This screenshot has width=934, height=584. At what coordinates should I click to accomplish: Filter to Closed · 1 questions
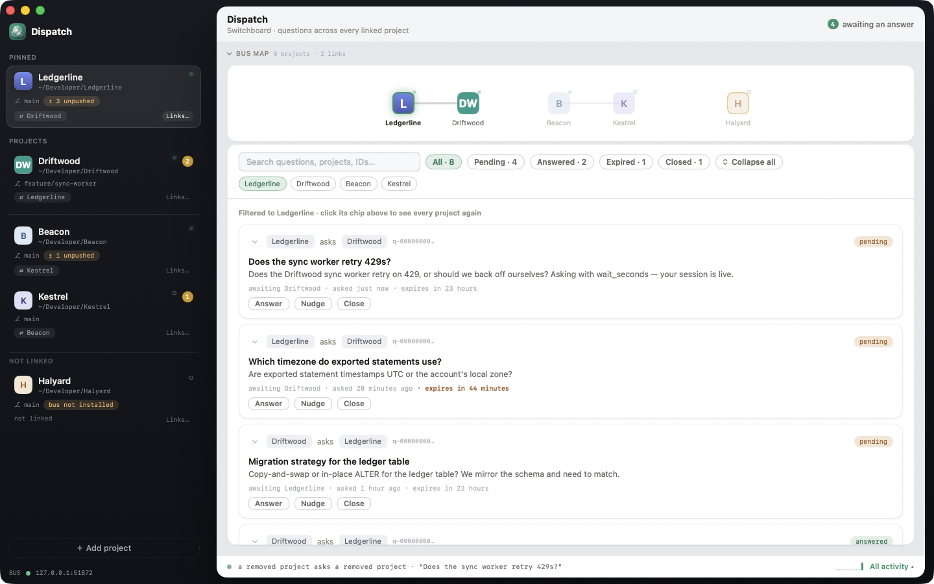[684, 162]
